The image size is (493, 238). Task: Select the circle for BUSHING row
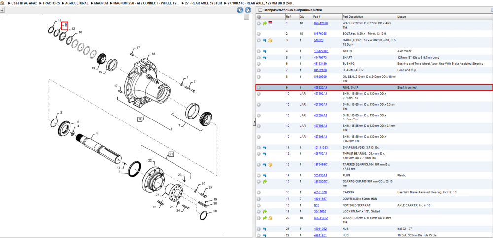coord(259,63)
